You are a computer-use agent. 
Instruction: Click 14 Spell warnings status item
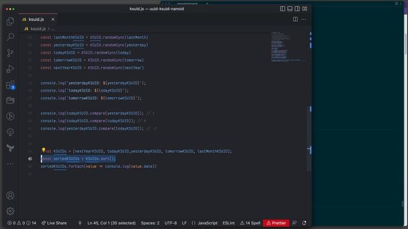250,223
